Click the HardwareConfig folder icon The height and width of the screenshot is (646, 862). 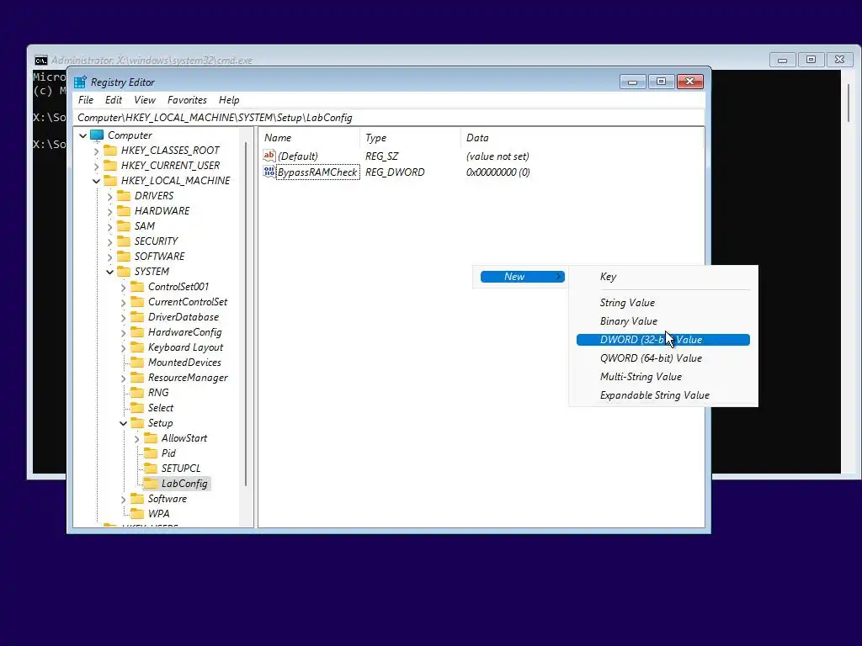(x=137, y=331)
